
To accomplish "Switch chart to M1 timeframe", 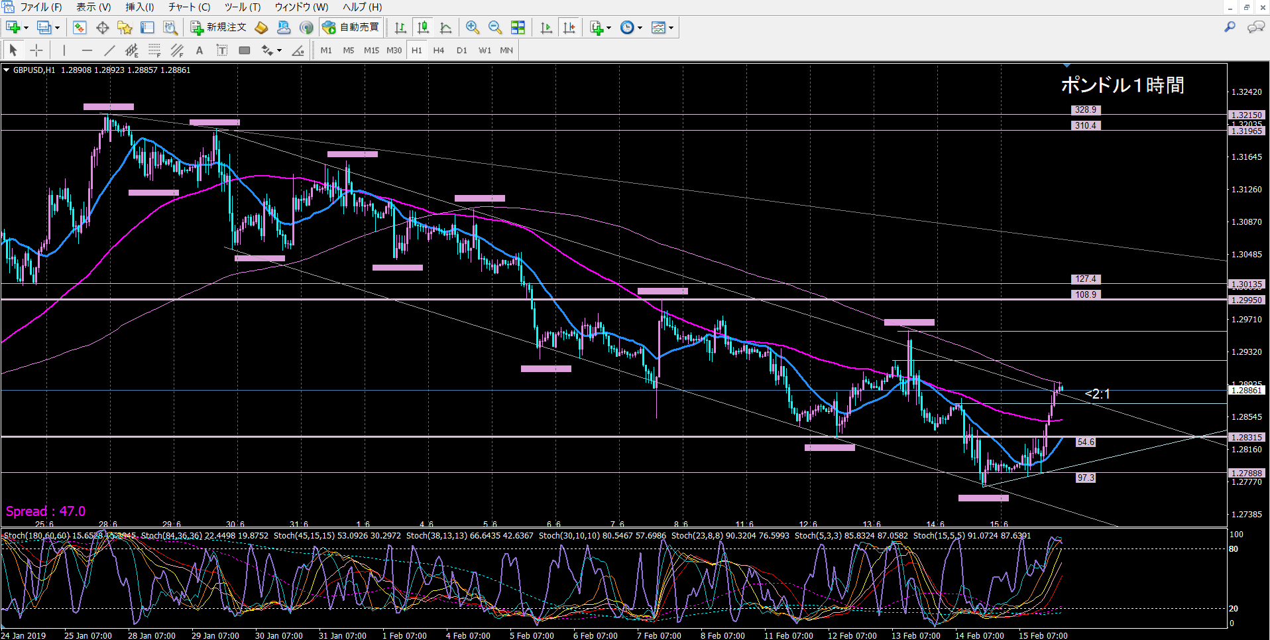I will click(326, 50).
